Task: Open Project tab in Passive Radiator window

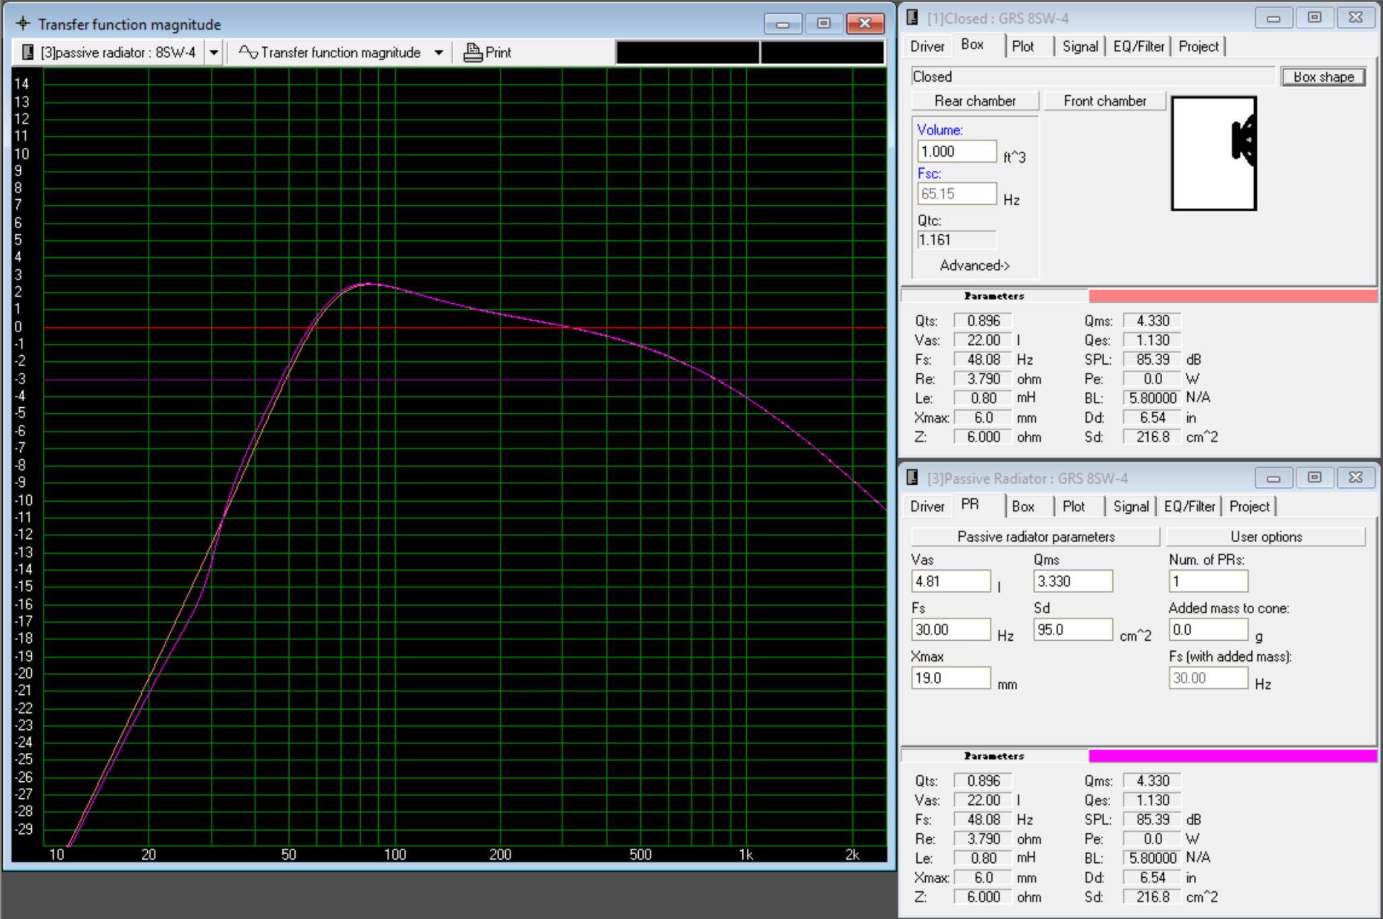Action: [x=1249, y=506]
